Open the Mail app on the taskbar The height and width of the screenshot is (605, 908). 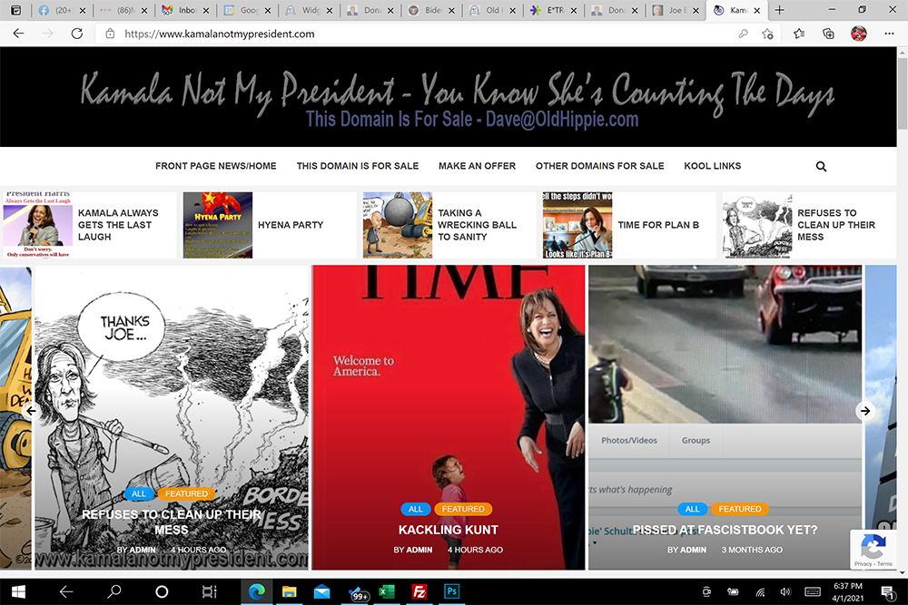pyautogui.click(x=322, y=591)
